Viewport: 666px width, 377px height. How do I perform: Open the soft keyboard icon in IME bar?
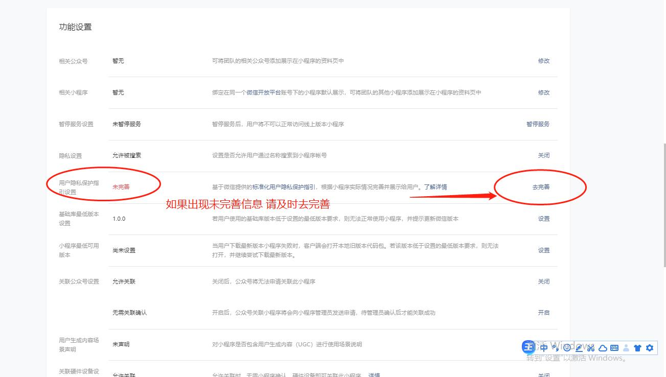pos(614,348)
